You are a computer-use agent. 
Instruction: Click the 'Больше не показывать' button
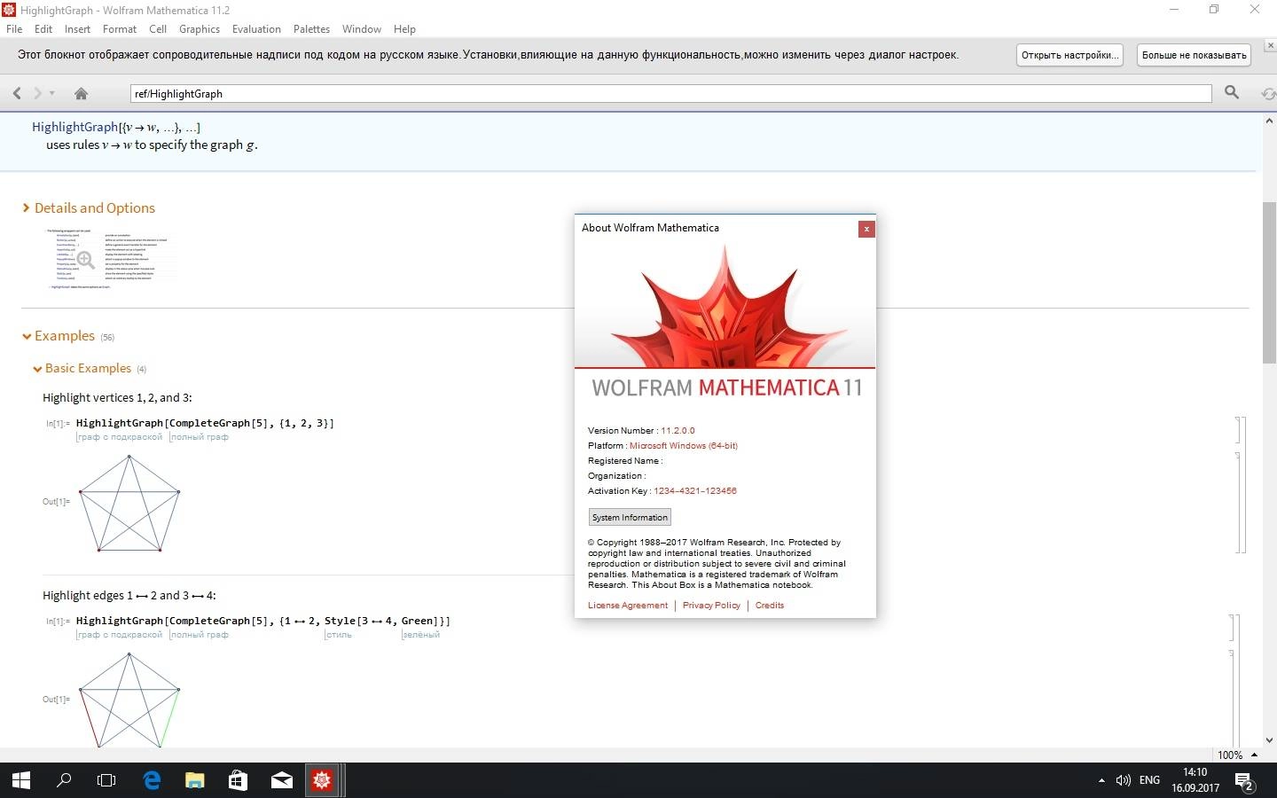tap(1194, 55)
